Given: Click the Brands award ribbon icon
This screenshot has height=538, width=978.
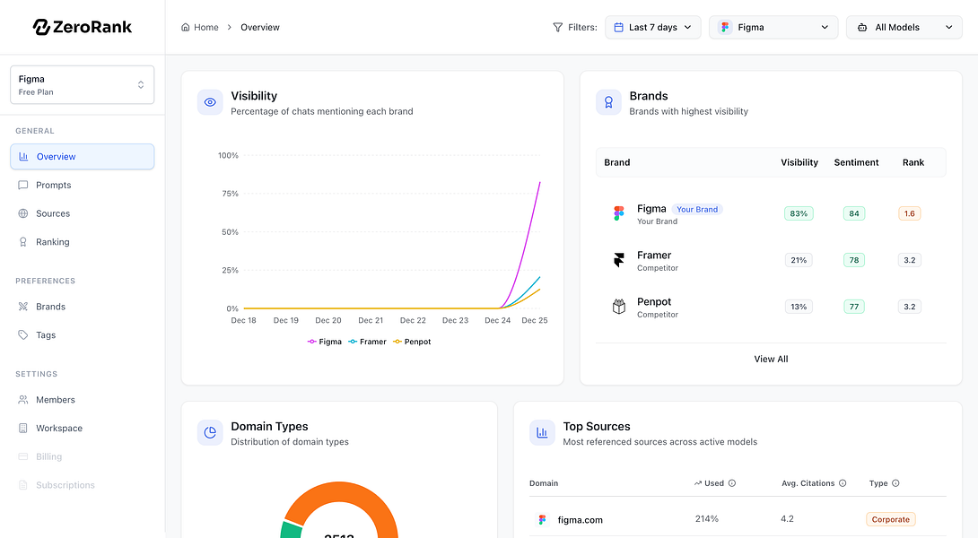Looking at the screenshot, I should point(608,102).
